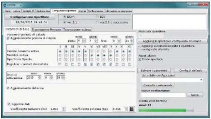Expand the Lista delle configurazioni dropdown

201,80
